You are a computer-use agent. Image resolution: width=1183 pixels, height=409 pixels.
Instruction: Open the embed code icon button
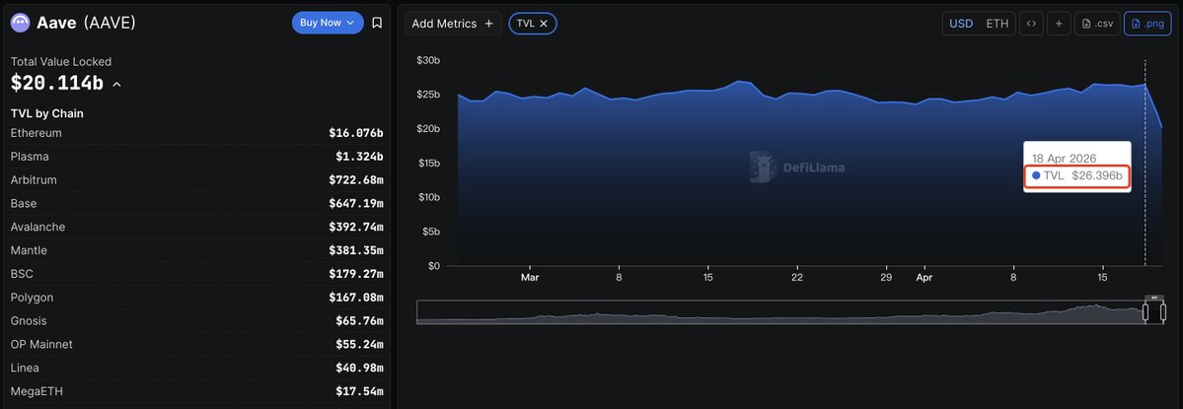tap(1031, 24)
